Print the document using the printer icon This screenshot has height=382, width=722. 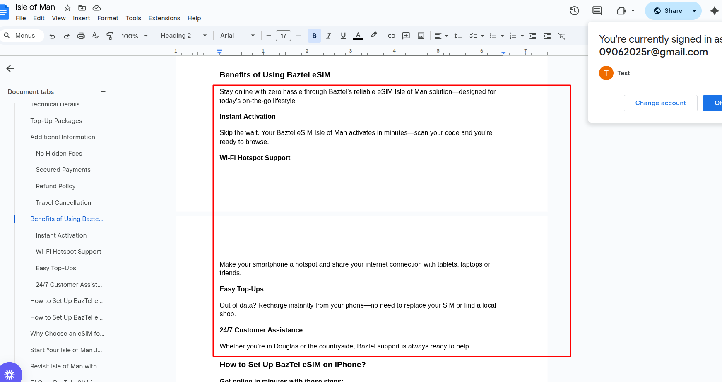pos(81,36)
